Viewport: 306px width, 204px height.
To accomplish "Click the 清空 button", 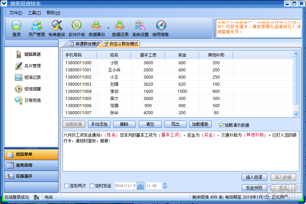I will (150, 124).
